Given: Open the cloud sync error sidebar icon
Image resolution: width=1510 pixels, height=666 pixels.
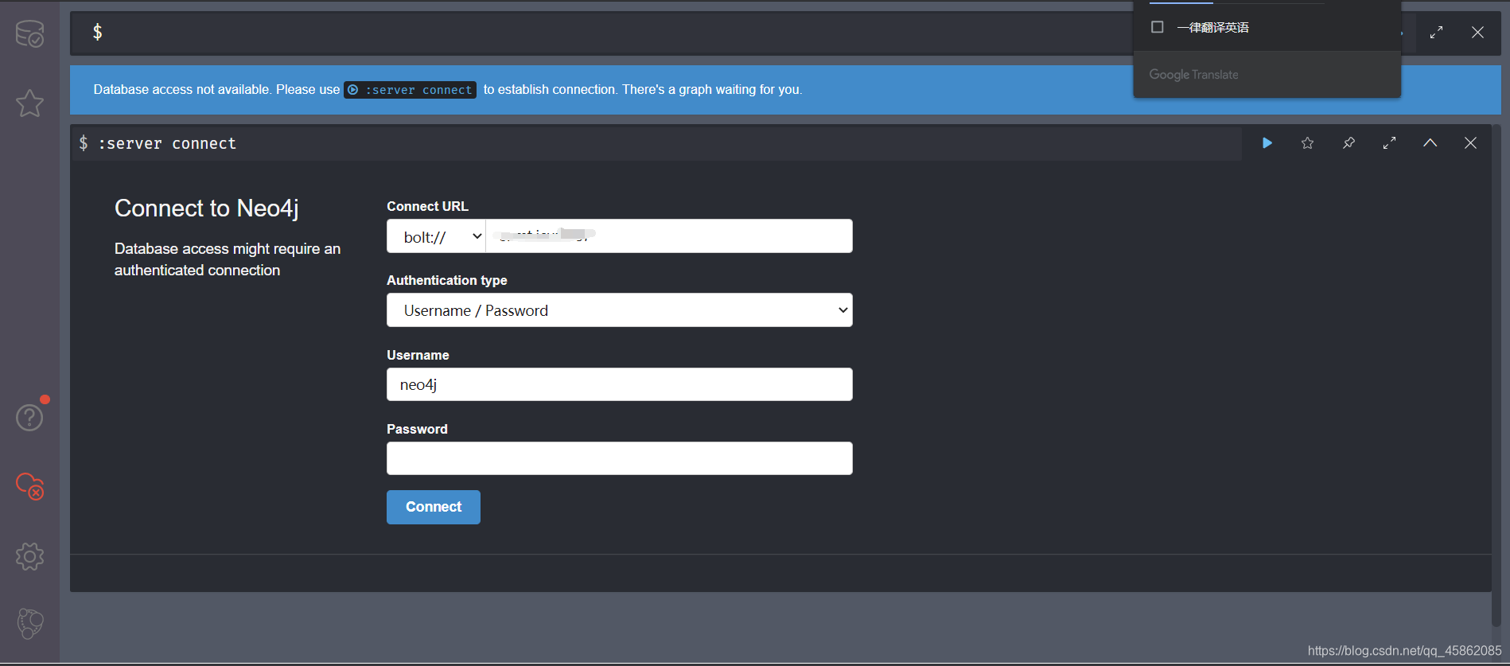Looking at the screenshot, I should (29, 486).
